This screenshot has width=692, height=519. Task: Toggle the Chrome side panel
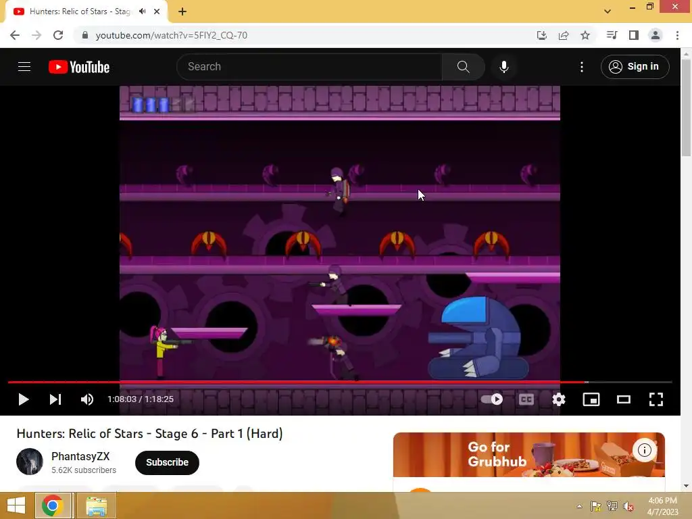(634, 35)
